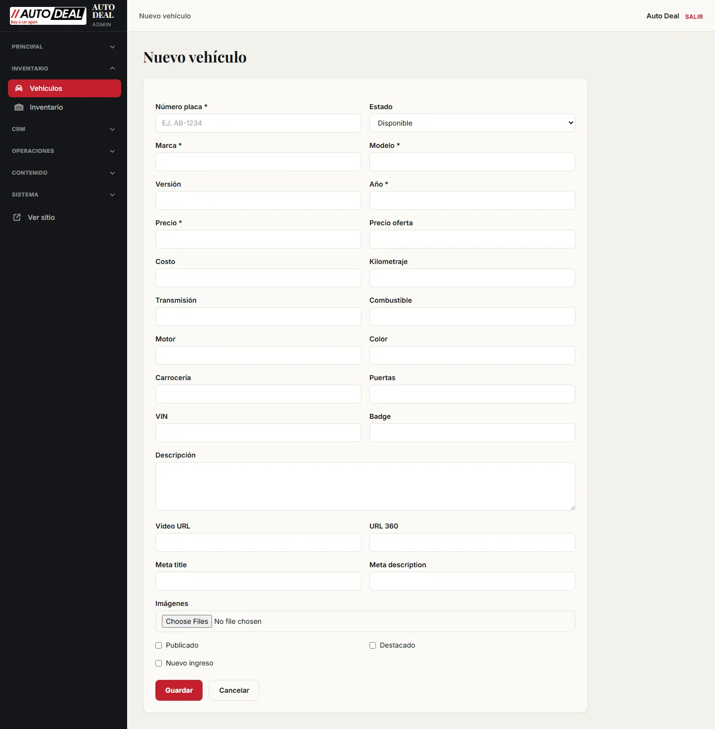
Task: Focus the Kilometraje input field
Action: click(x=472, y=278)
